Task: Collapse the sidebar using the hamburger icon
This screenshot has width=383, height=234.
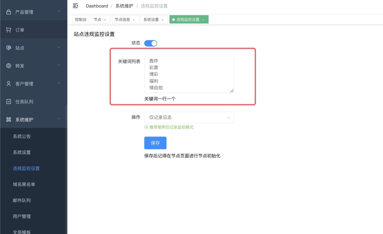Action: click(75, 6)
